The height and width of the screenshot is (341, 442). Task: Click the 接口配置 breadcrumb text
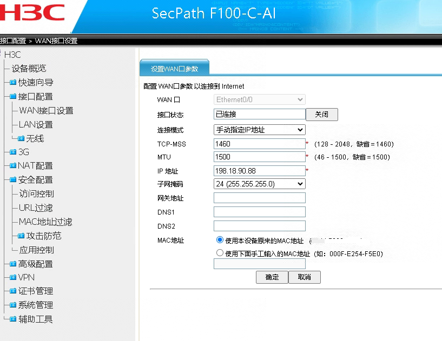click(x=13, y=41)
